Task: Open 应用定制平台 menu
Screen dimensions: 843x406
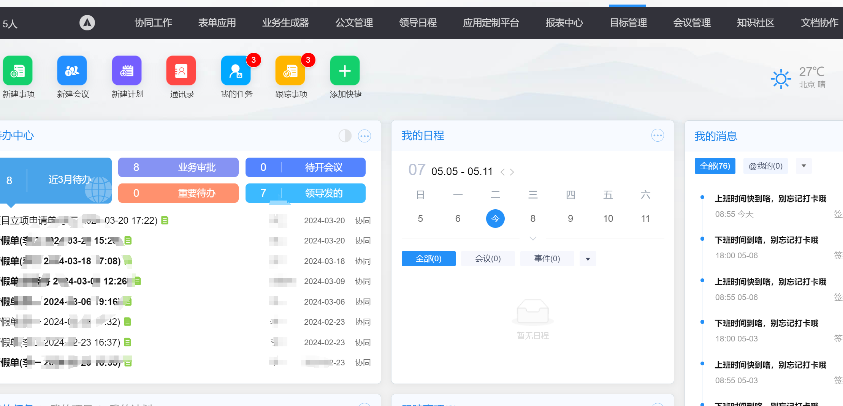Action: [491, 23]
